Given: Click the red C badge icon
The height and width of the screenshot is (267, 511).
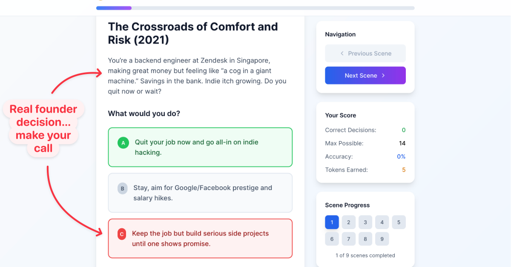Looking at the screenshot, I should [122, 234].
